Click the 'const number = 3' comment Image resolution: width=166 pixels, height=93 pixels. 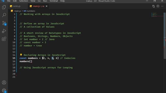click(x=33, y=42)
